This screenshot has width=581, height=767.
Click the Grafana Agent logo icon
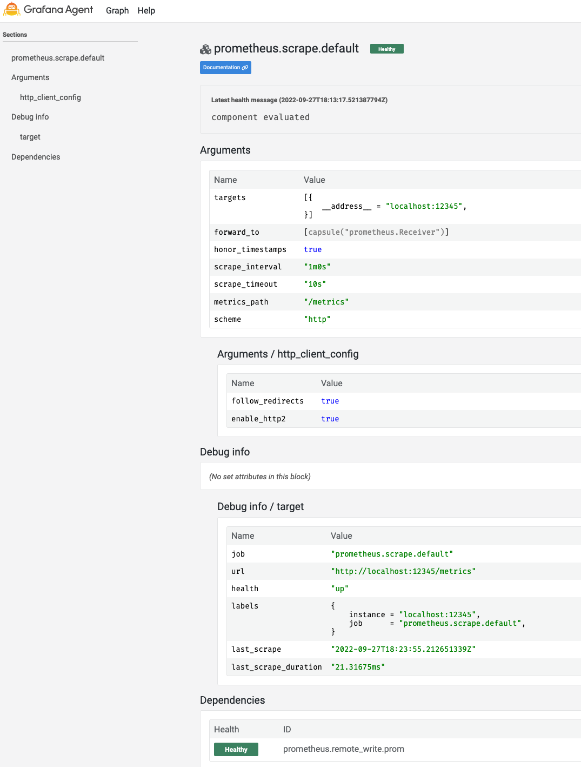[x=11, y=9]
